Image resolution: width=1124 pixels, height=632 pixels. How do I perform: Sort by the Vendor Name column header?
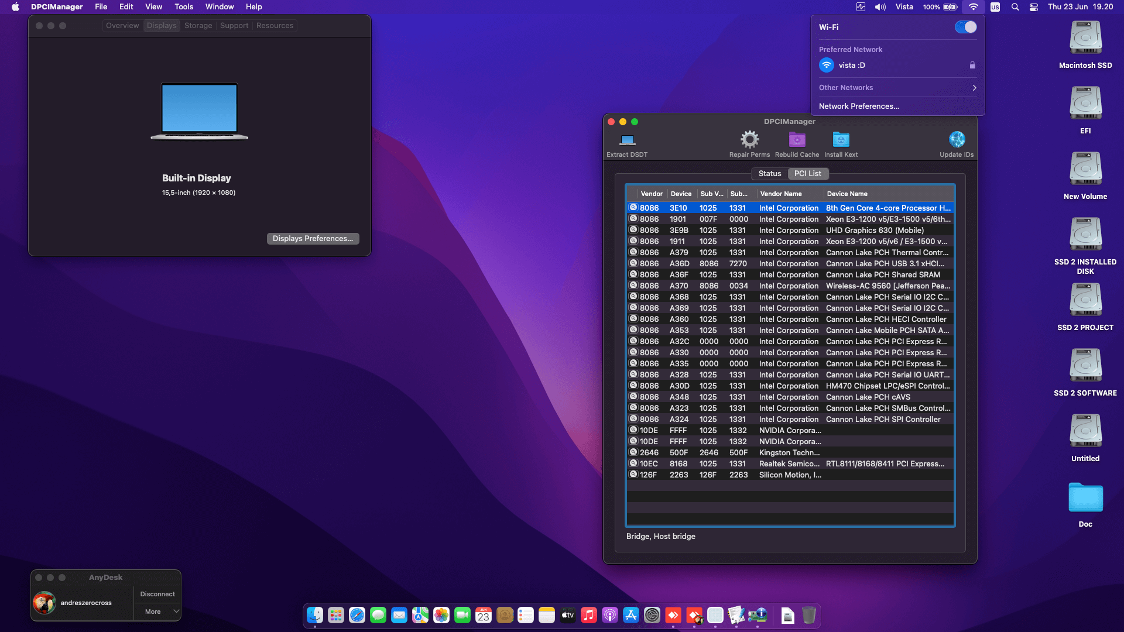pyautogui.click(x=789, y=194)
